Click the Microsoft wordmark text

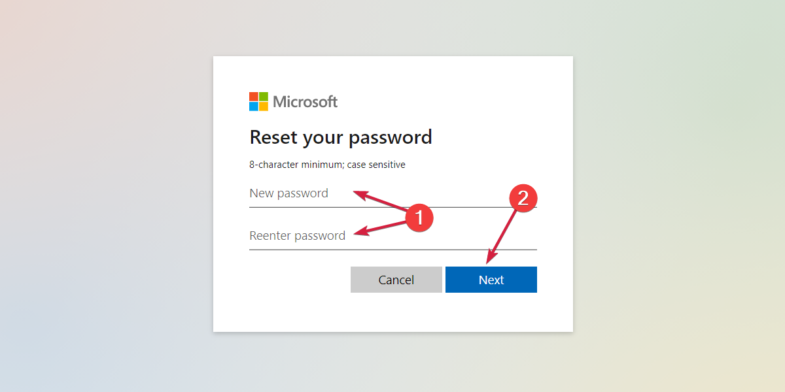pos(305,101)
